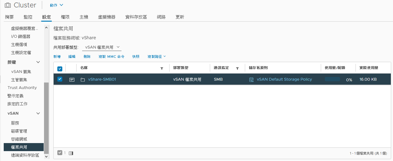Select 虛擬機器覆寫 in the sidebar
The image size is (393, 161).
[24, 28]
